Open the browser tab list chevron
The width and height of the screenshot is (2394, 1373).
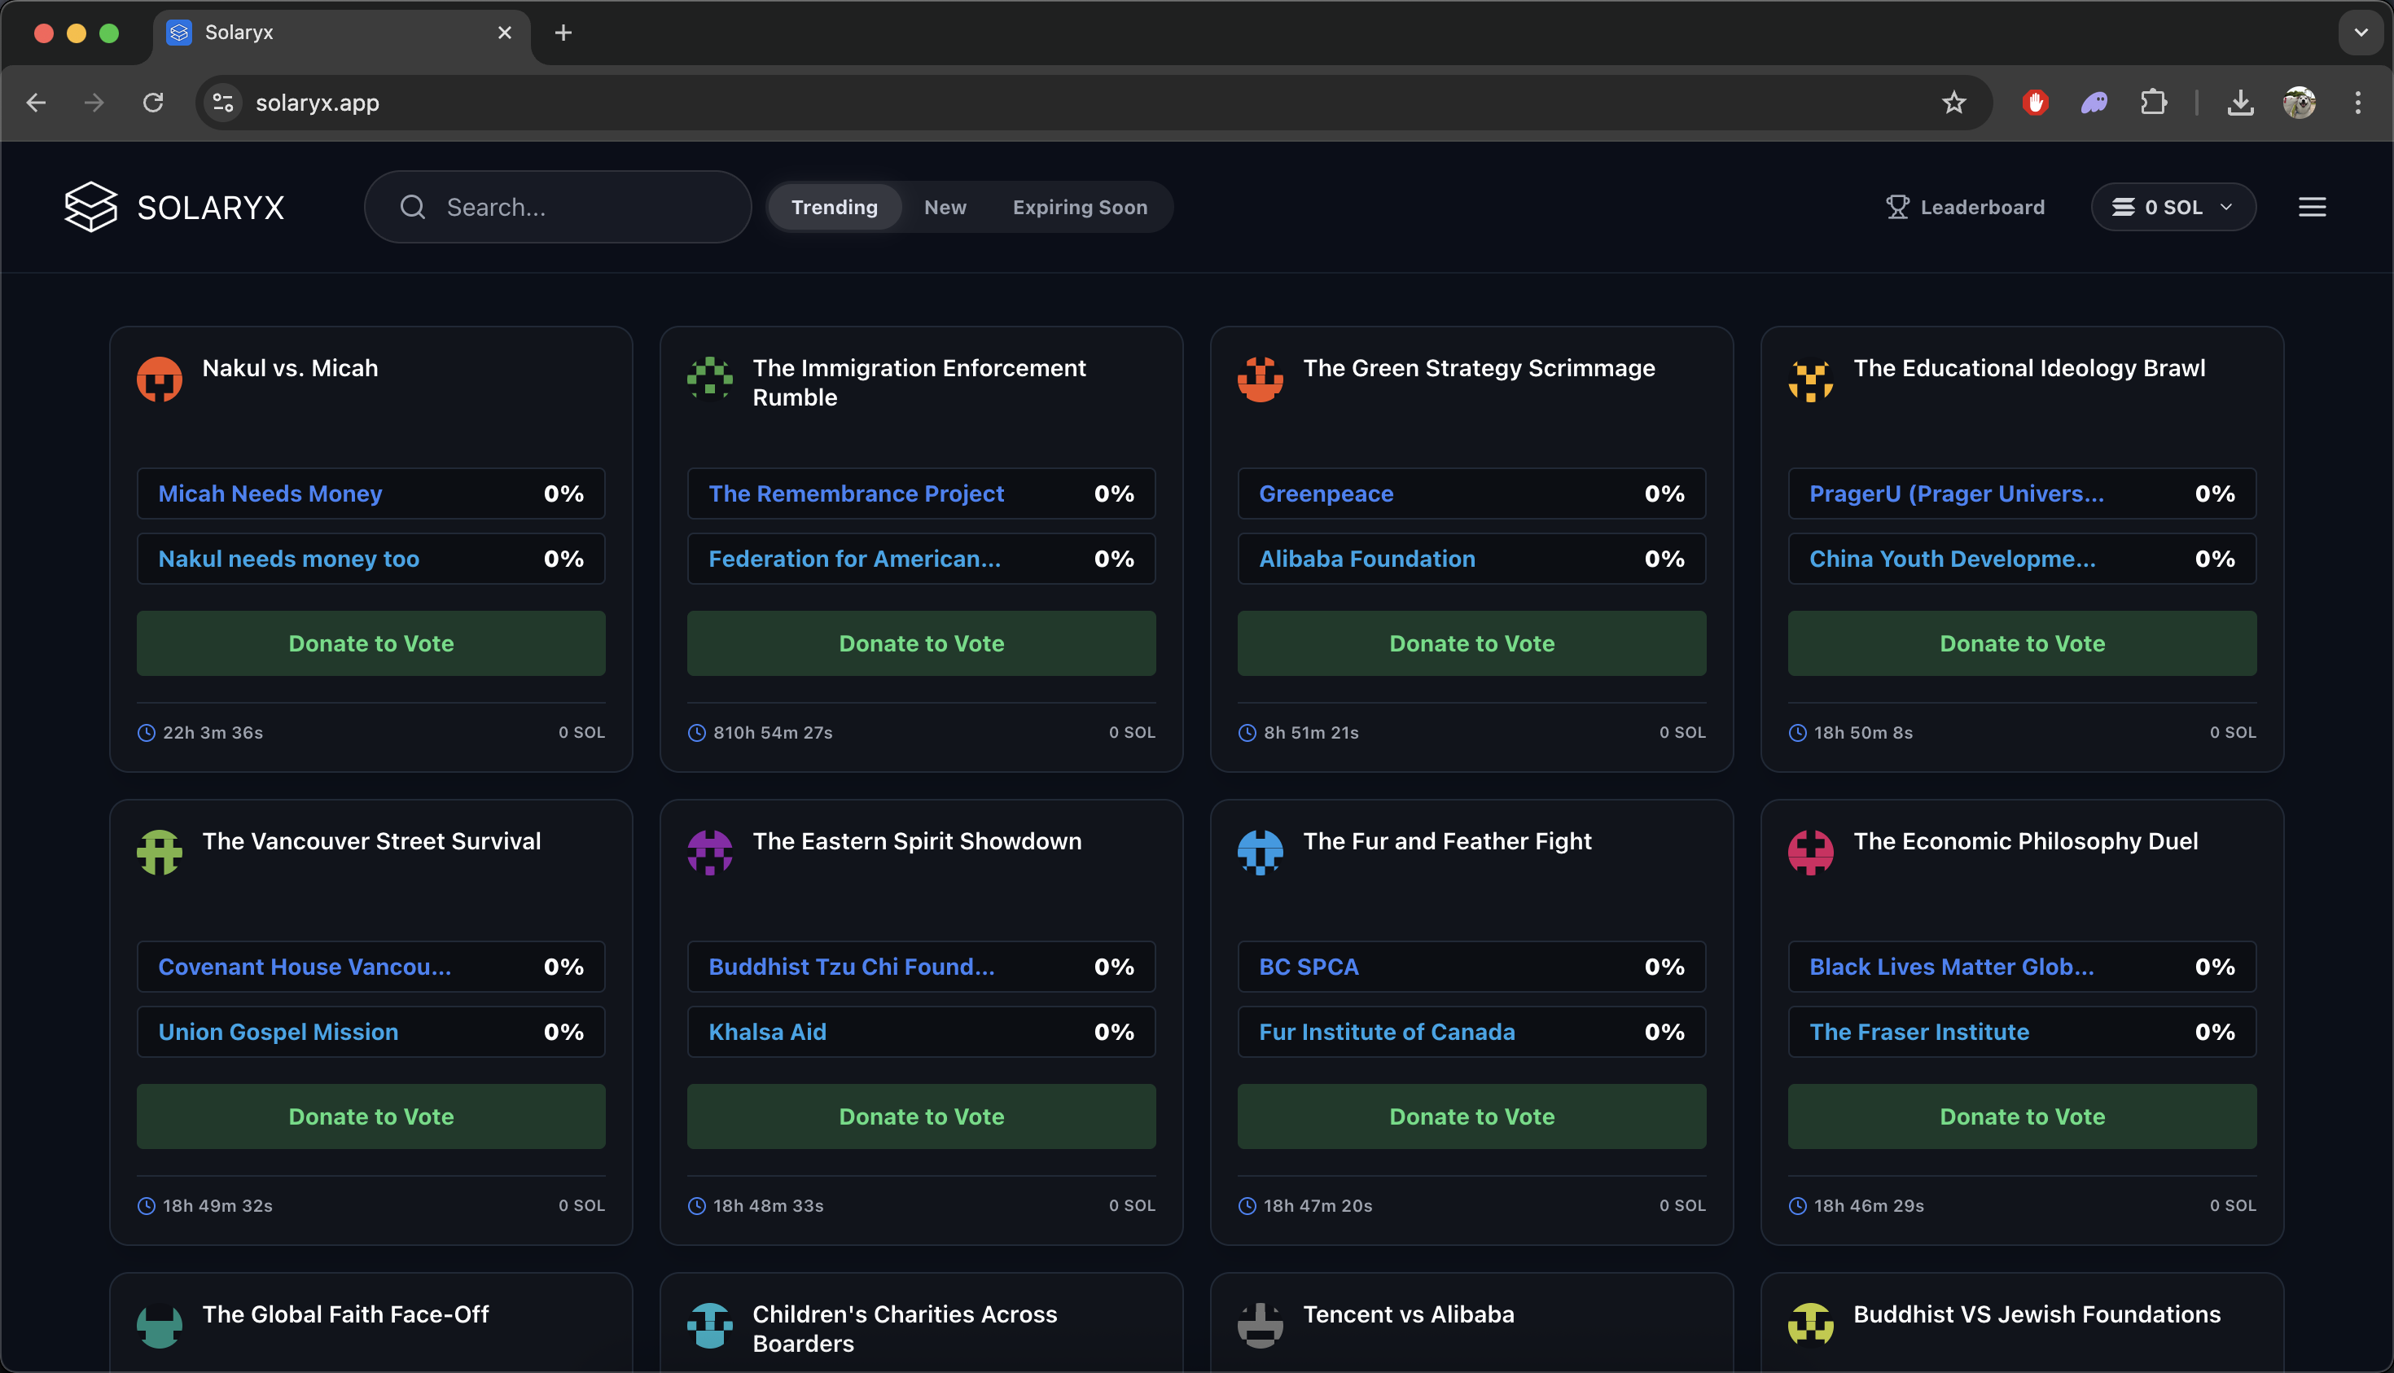point(2360,33)
